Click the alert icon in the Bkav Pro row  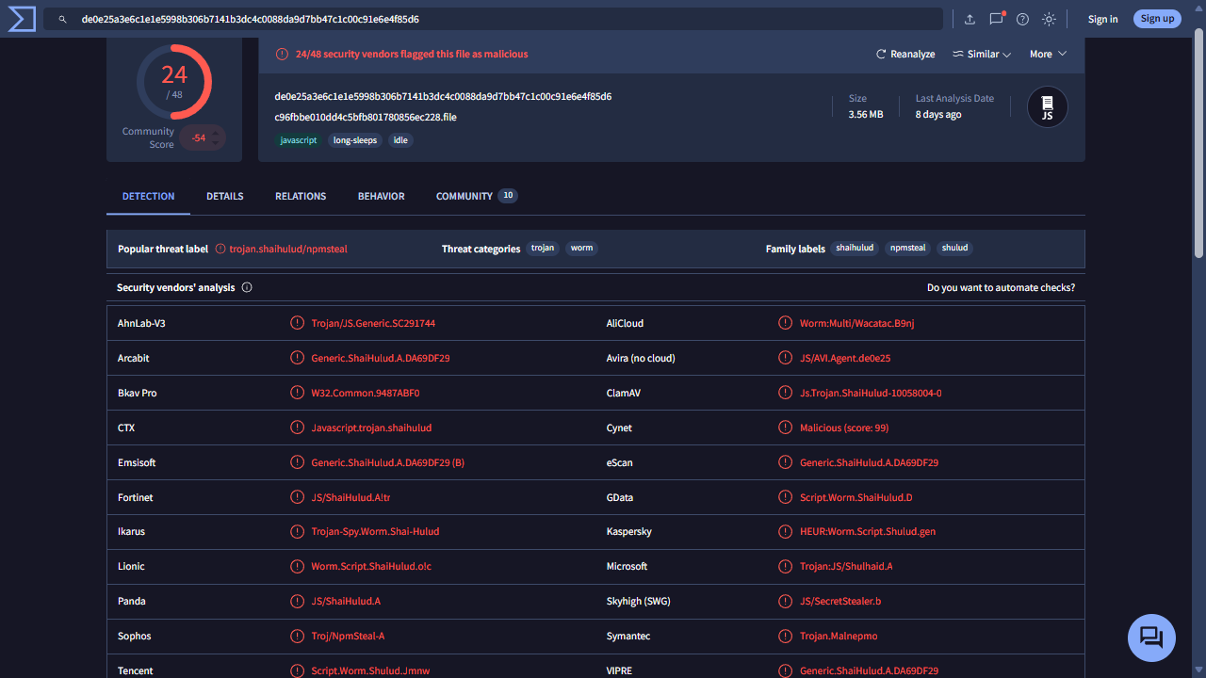pos(297,393)
